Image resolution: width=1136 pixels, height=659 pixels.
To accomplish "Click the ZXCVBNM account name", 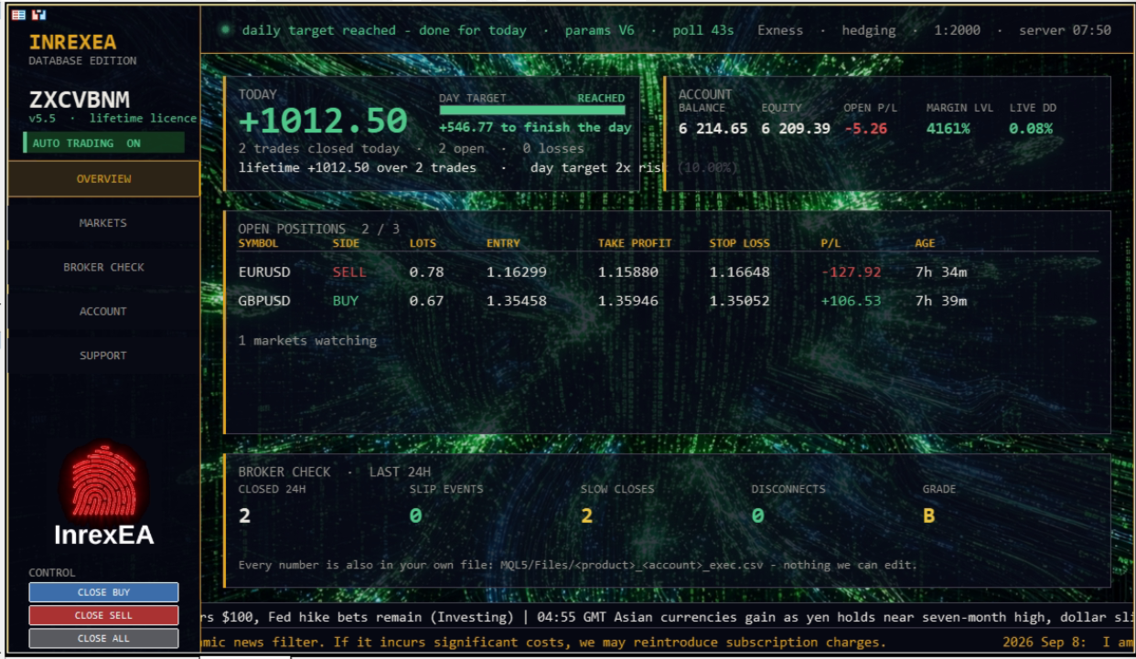I will point(80,101).
